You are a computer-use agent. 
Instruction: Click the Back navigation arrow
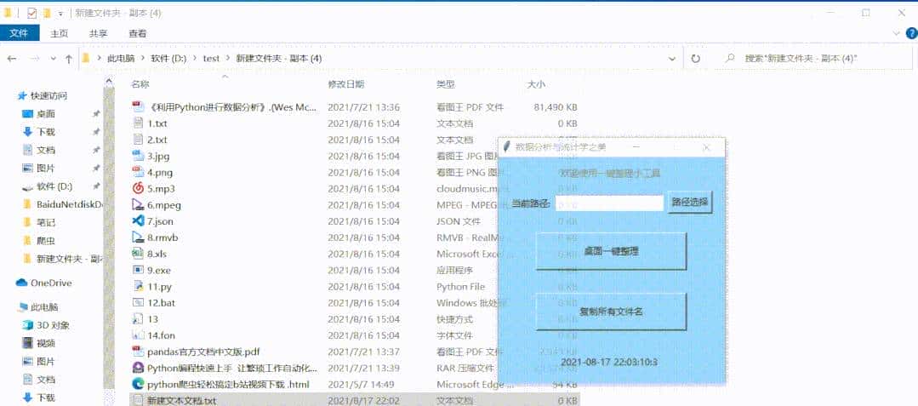coord(12,59)
